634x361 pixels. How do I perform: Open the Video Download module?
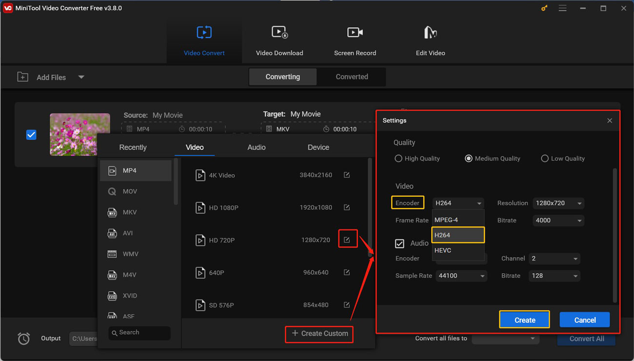(x=279, y=41)
